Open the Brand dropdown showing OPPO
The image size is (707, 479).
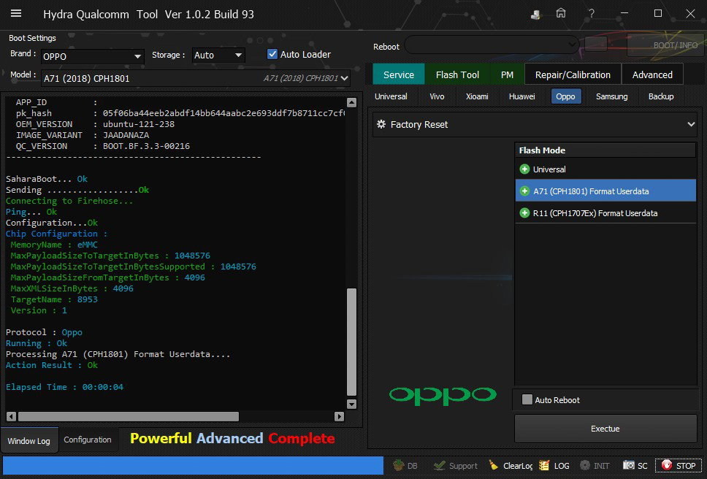pyautogui.click(x=92, y=56)
